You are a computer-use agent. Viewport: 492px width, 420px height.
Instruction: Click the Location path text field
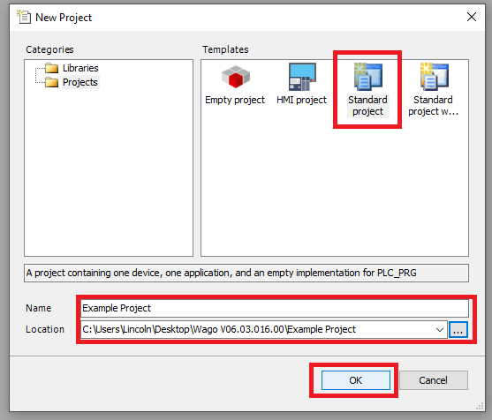click(x=257, y=329)
